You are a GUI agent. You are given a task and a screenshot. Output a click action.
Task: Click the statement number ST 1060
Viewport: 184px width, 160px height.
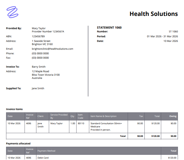[173, 31]
